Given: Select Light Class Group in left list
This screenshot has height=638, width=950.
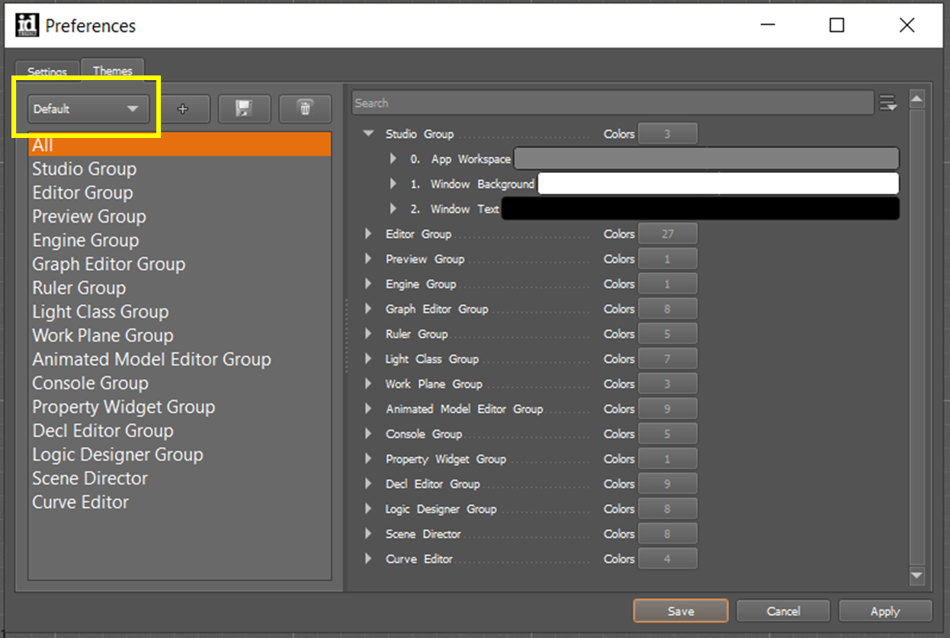Looking at the screenshot, I should pos(180,312).
